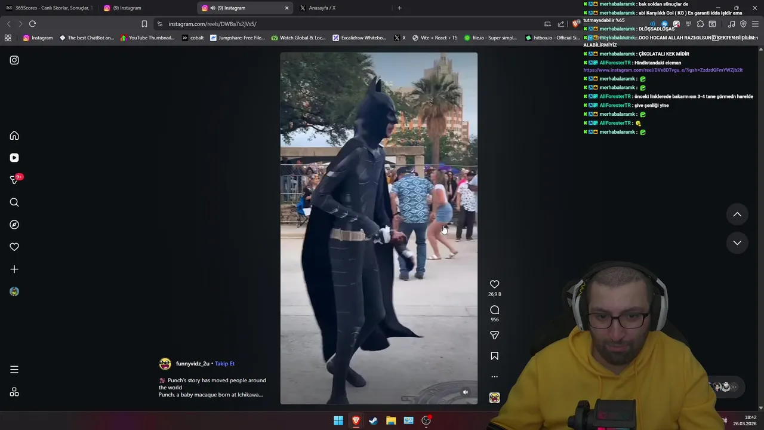Switch to the Anasayfa / X tab
The height and width of the screenshot is (430, 764).
(340, 8)
